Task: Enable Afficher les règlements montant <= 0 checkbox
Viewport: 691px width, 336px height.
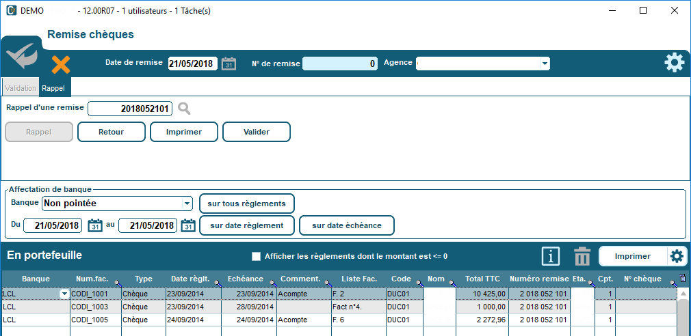Action: 257,257
